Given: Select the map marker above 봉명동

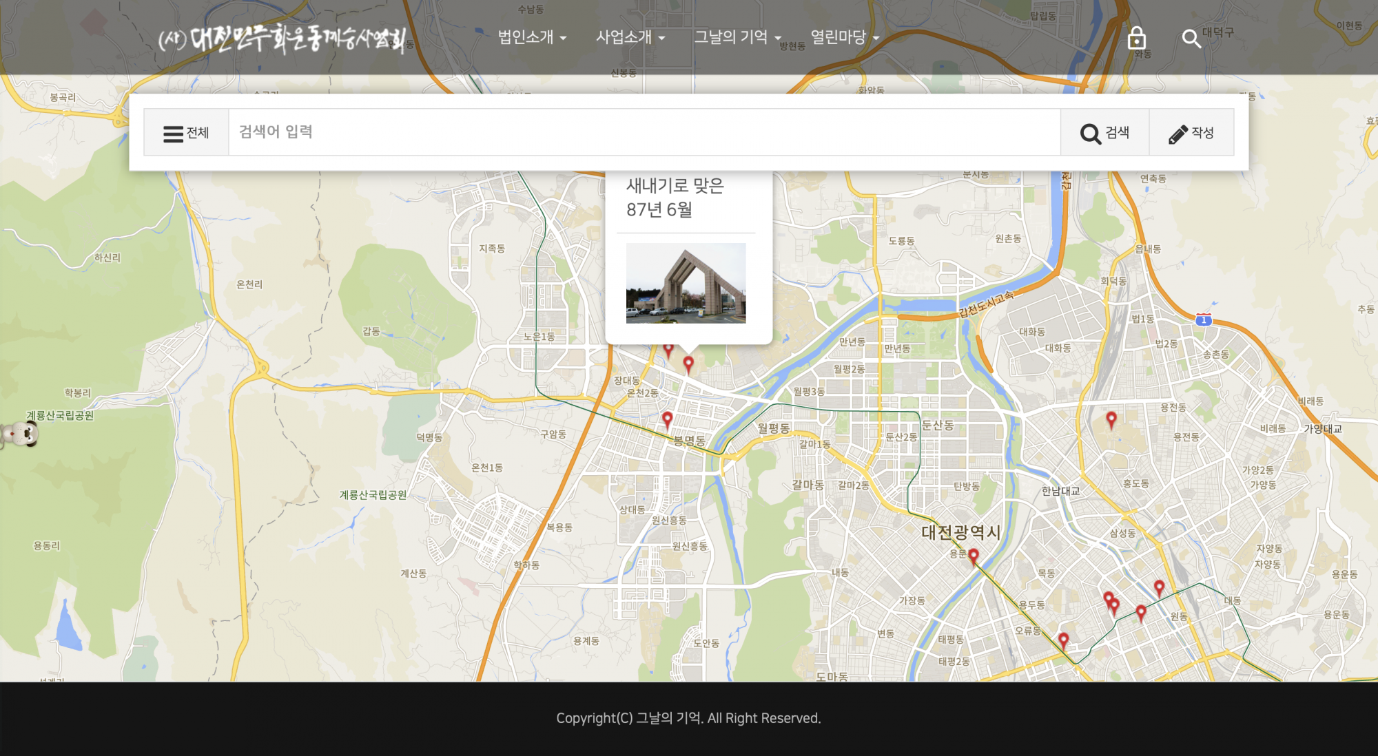Looking at the screenshot, I should 667,421.
